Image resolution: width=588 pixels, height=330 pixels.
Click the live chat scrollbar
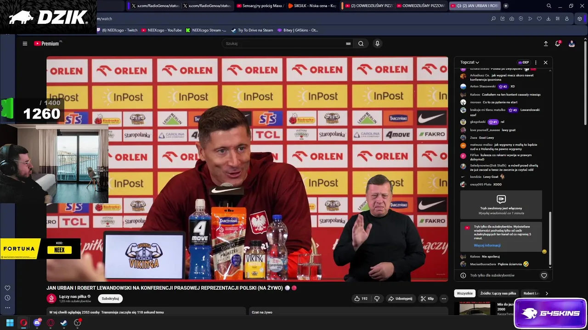click(550, 238)
